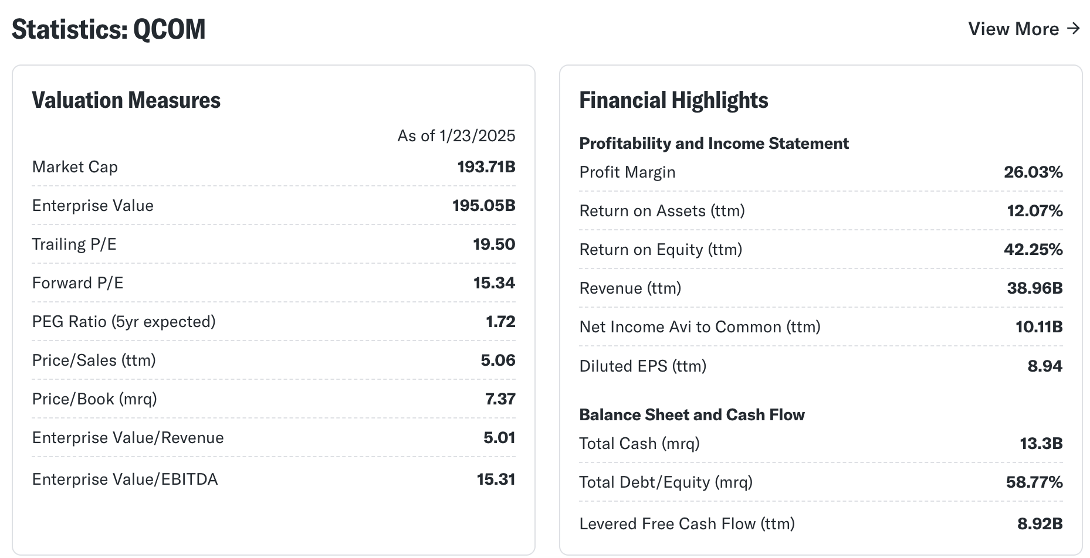The height and width of the screenshot is (558, 1090).
Task: Select the 8.92B free cash flow value
Action: click(1040, 524)
